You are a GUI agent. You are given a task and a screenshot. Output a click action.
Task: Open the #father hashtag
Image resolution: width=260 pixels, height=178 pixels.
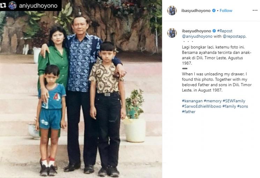188,112
